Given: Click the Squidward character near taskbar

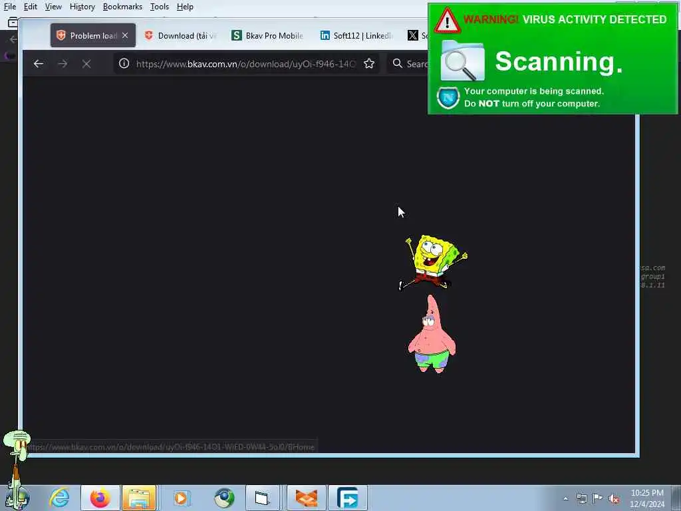Looking at the screenshot, I should coord(17,465).
